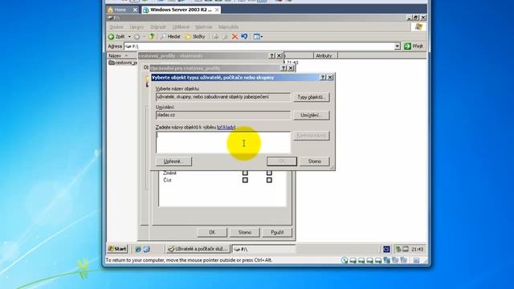Open the forward history dropdown arrow

tap(144, 37)
